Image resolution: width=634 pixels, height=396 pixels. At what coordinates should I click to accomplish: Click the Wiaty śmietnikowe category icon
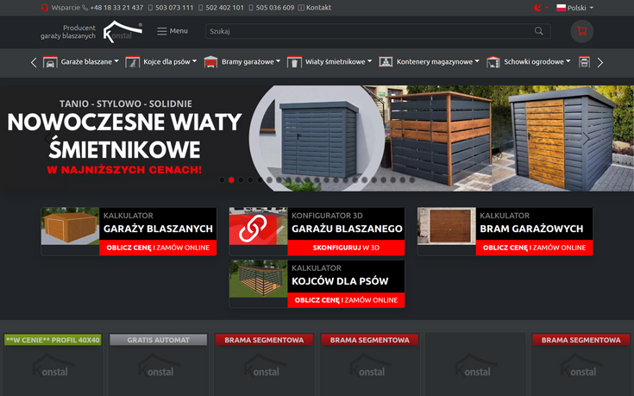pos(294,62)
